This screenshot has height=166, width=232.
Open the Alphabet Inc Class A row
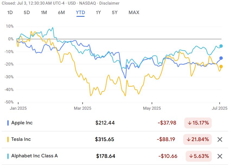point(115,156)
